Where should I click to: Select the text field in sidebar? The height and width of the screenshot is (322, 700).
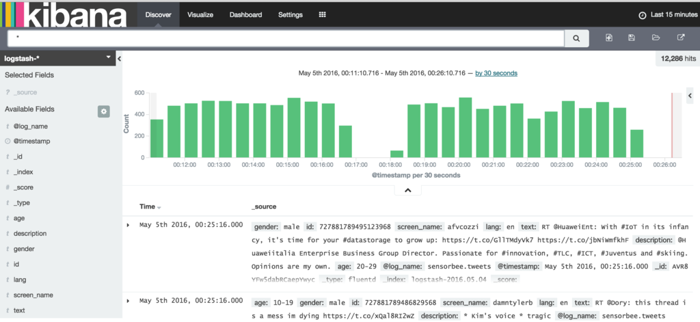point(19,310)
